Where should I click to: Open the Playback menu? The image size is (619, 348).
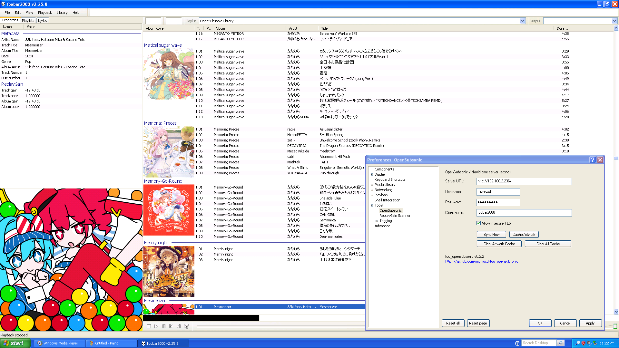point(45,13)
